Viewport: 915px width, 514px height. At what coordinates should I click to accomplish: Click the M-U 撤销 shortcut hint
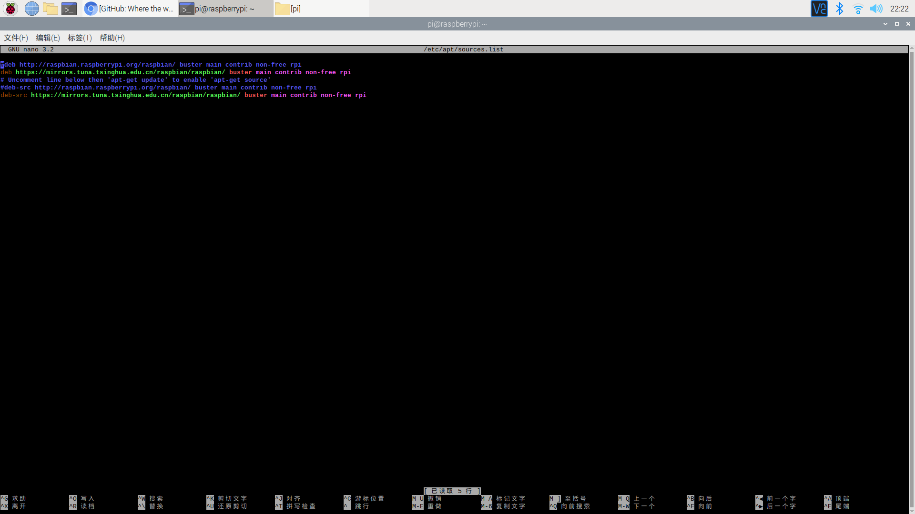coord(427,499)
